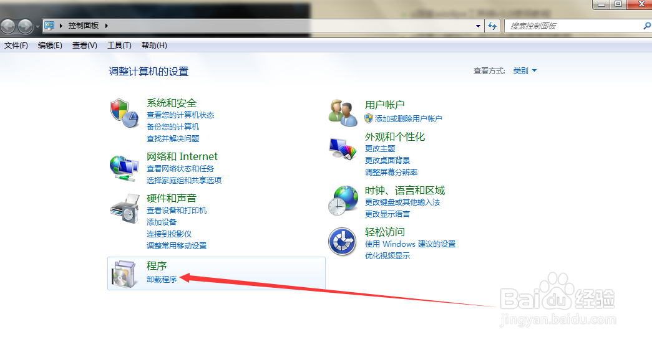Click 使用 Windows 建议的设置 link

410,244
